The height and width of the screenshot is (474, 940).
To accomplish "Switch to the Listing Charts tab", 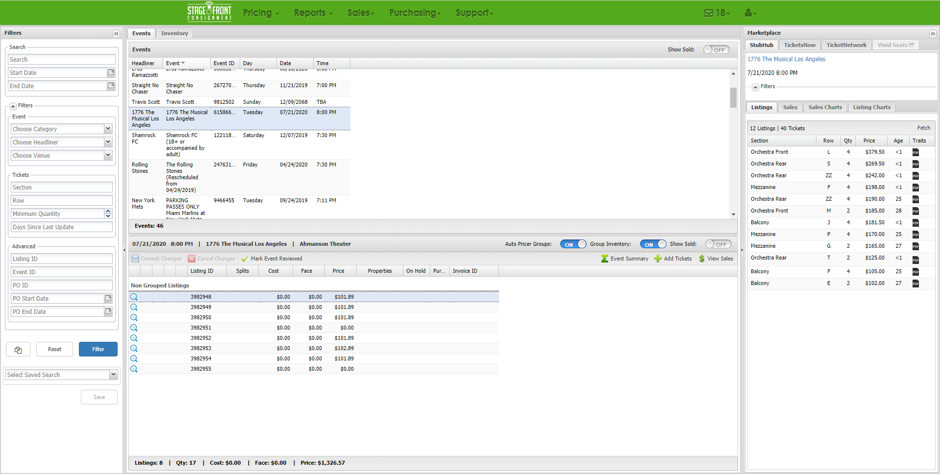I will tap(871, 107).
